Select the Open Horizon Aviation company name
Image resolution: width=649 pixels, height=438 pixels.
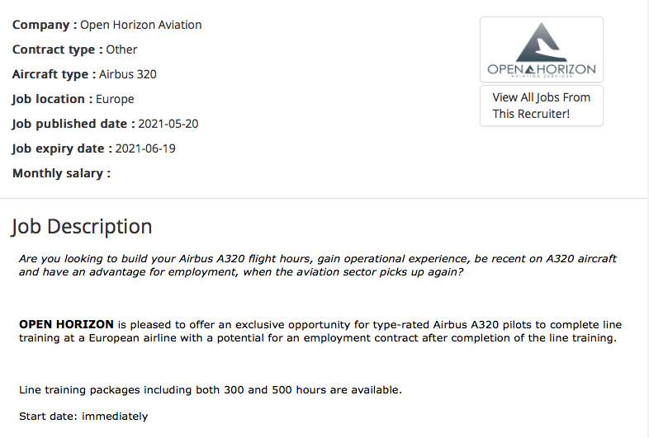click(141, 25)
